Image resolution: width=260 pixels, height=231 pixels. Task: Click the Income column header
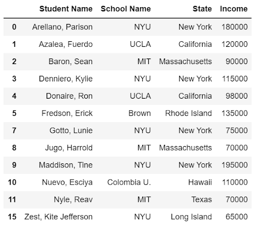[x=234, y=9]
